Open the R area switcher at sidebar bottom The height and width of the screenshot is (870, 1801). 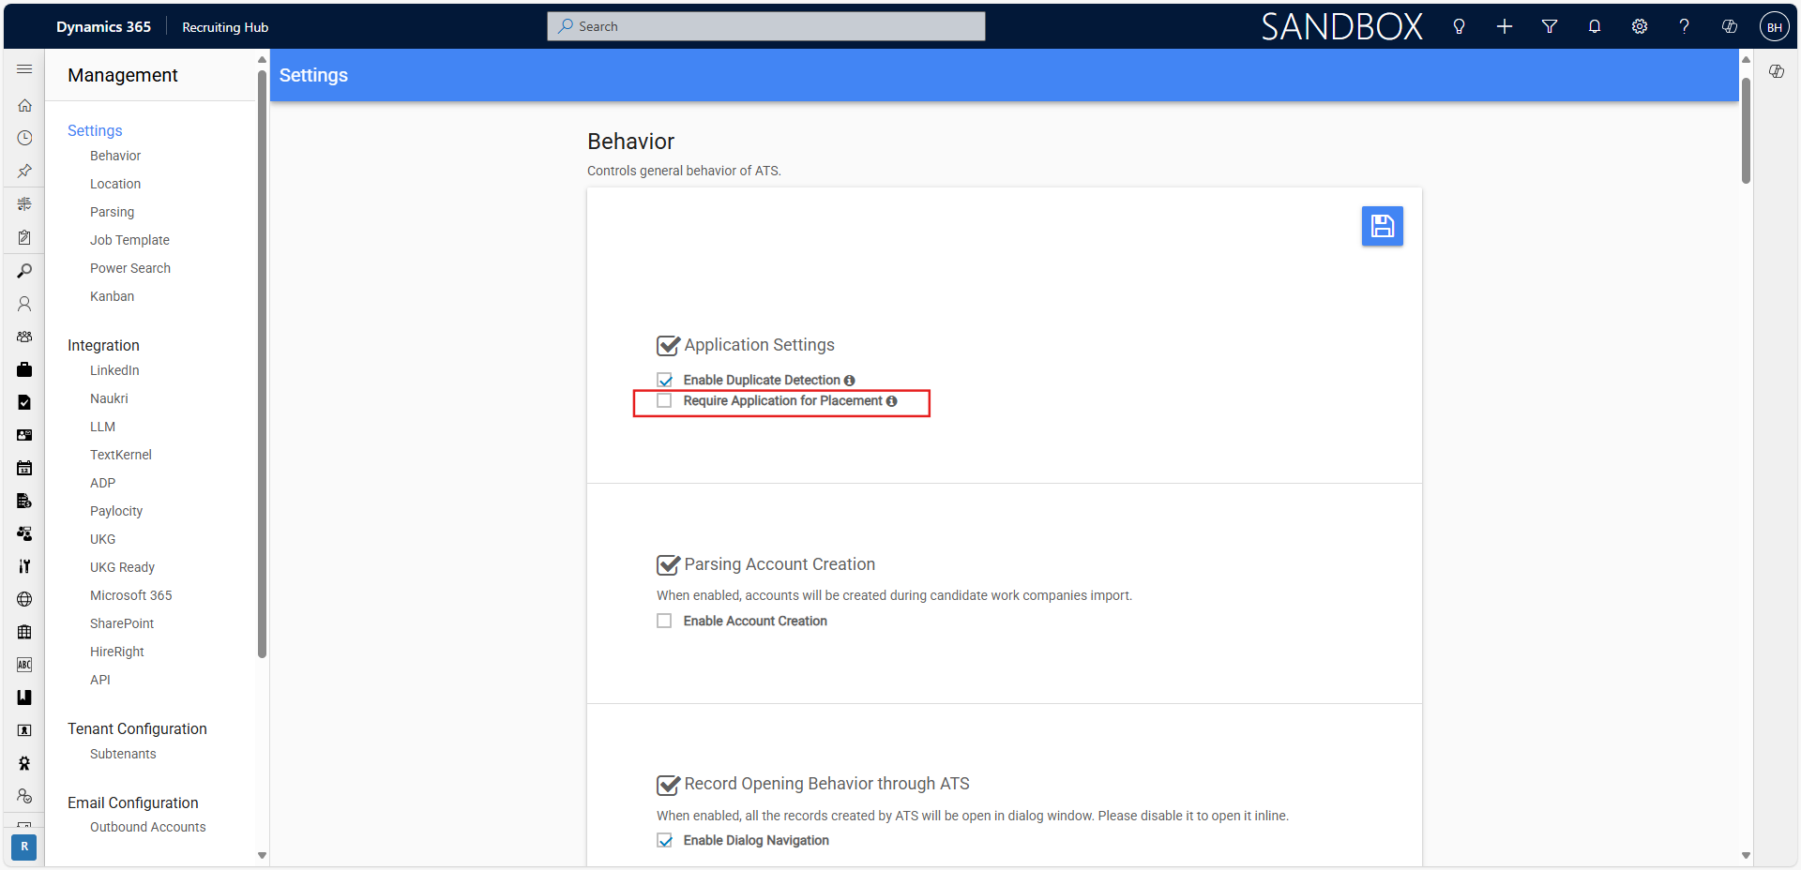point(24,847)
